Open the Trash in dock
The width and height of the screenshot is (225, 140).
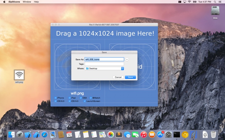click(x=213, y=135)
